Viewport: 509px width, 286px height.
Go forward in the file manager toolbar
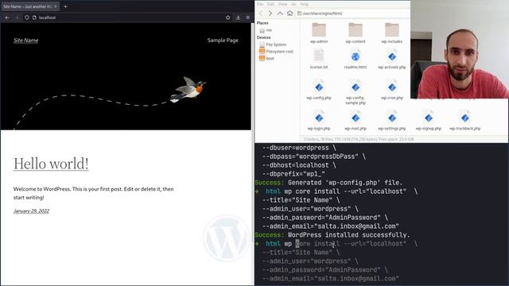(x=270, y=14)
